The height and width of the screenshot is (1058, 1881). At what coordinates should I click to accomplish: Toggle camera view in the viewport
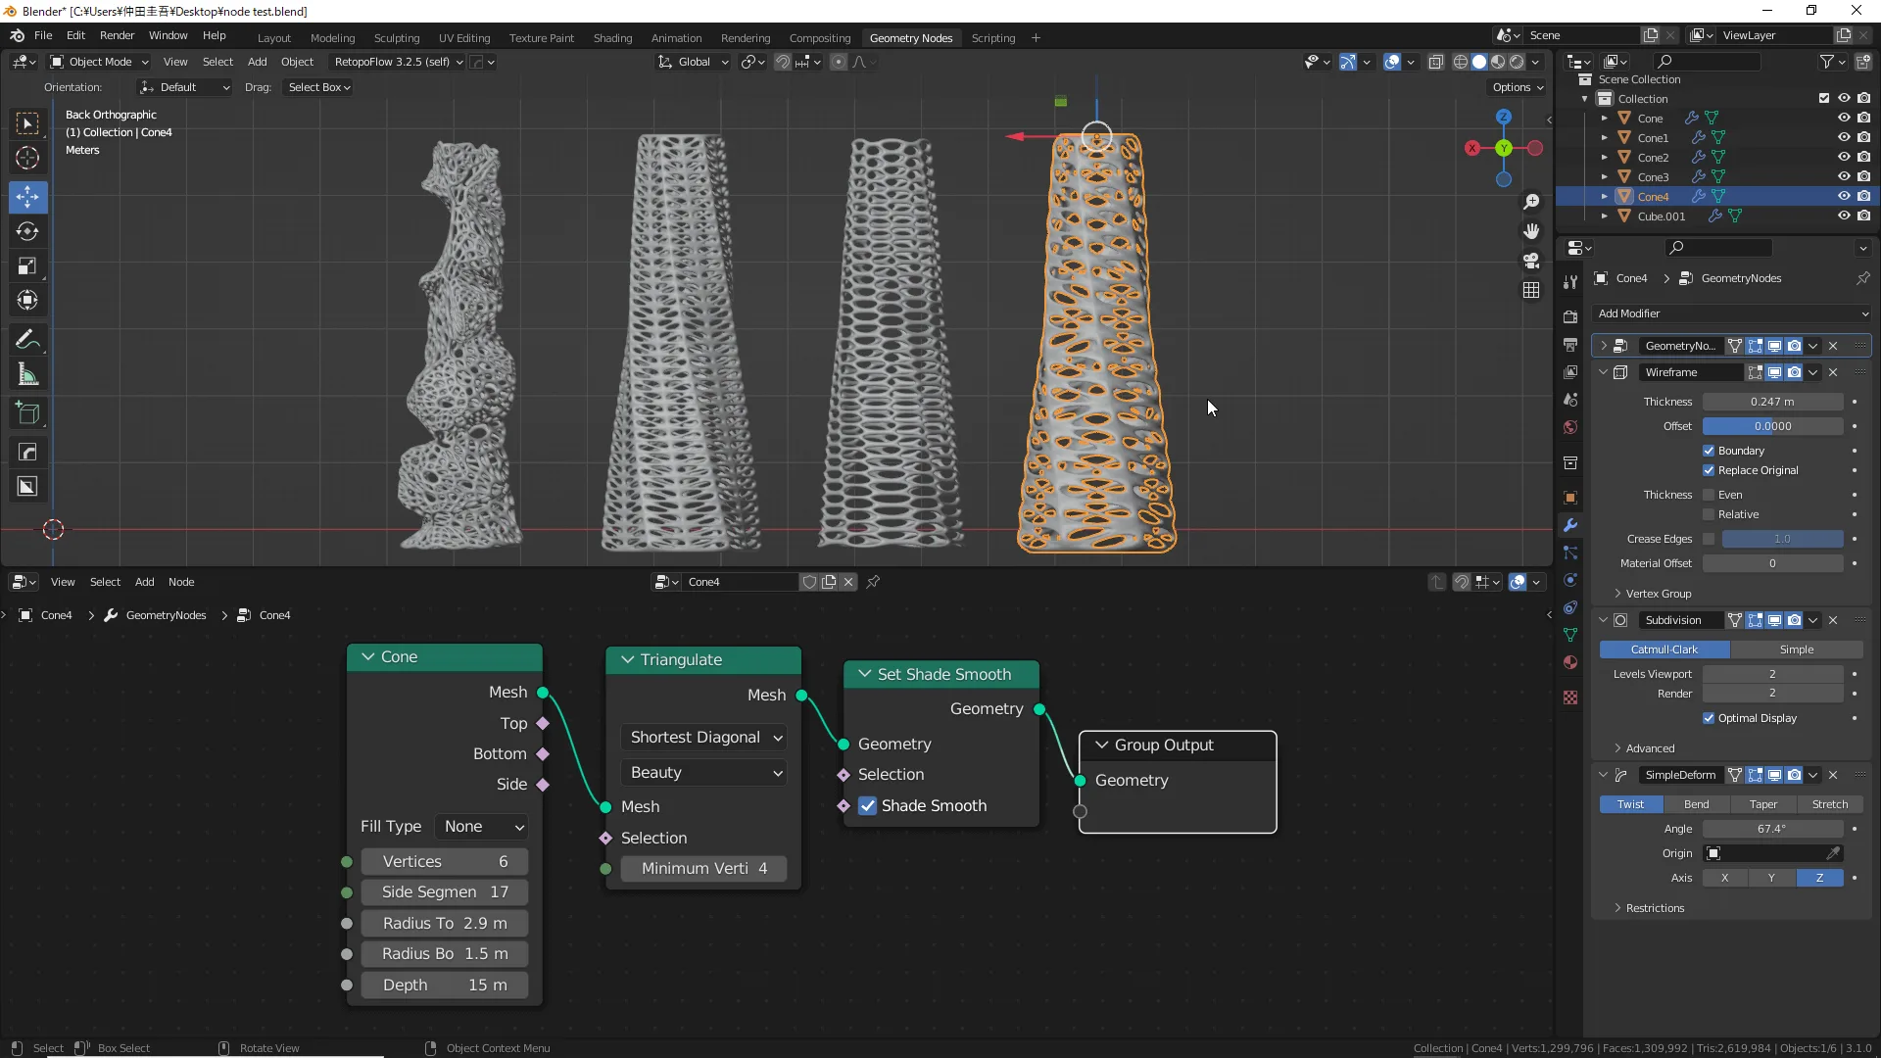tap(1531, 261)
